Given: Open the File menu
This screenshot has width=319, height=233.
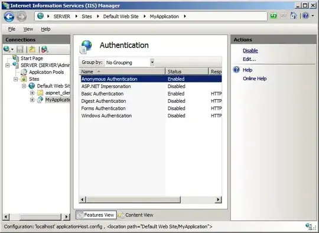Looking at the screenshot, I should [12, 29].
